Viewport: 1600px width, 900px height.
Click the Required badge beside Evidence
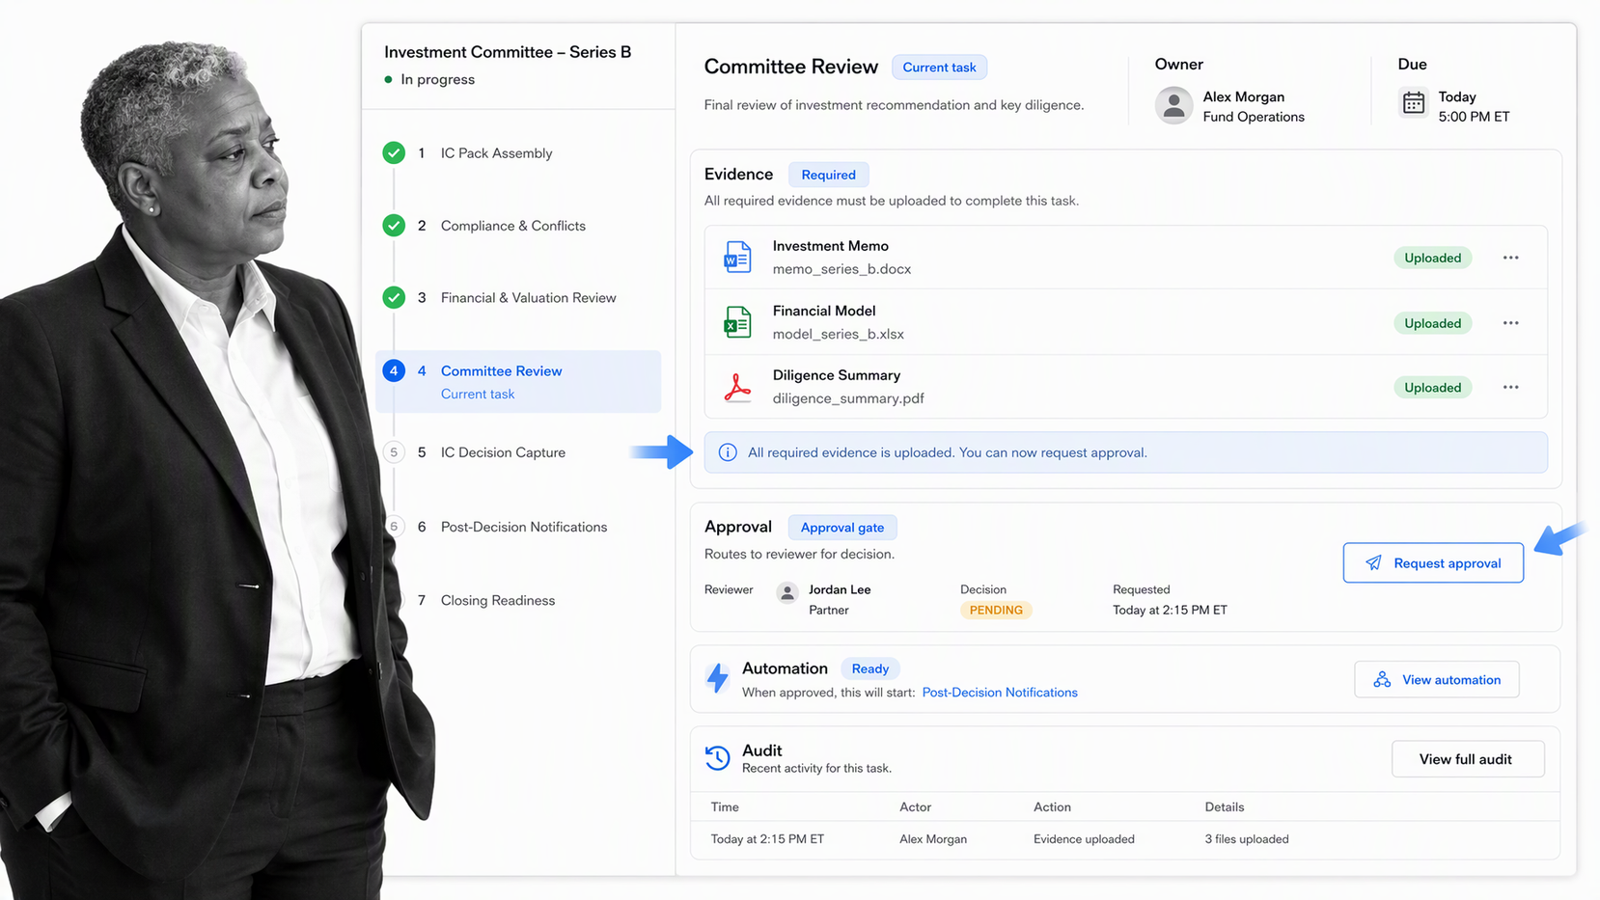tap(828, 175)
